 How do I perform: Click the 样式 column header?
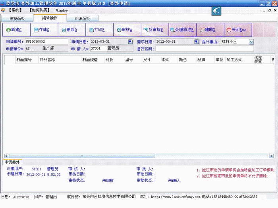tap(169, 60)
